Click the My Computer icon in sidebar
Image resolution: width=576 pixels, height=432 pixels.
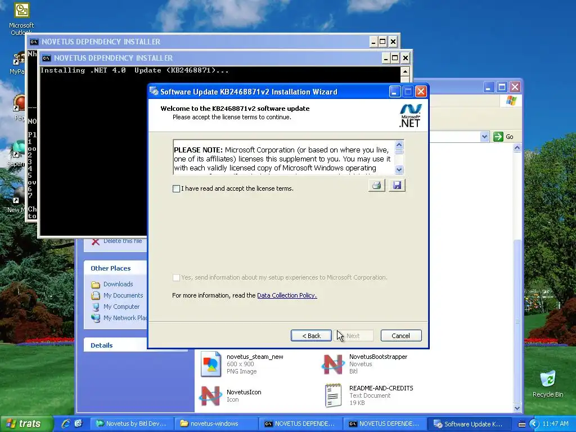96,307
